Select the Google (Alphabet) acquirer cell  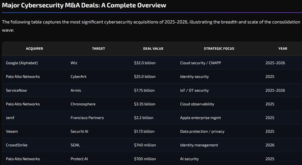pos(22,63)
